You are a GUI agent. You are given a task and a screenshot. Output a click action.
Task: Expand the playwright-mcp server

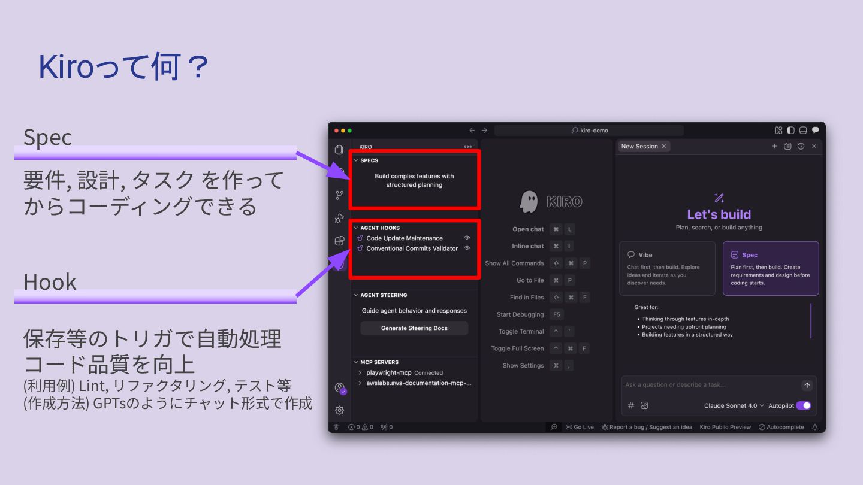360,372
